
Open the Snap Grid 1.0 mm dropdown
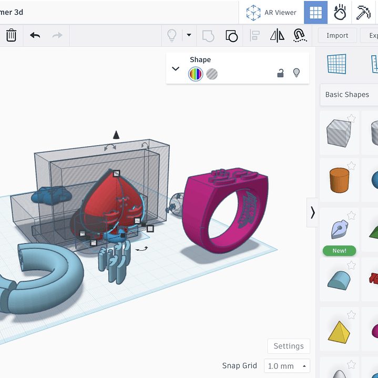(287, 366)
